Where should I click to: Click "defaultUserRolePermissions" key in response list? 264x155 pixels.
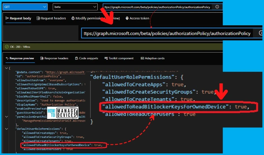(39, 129)
